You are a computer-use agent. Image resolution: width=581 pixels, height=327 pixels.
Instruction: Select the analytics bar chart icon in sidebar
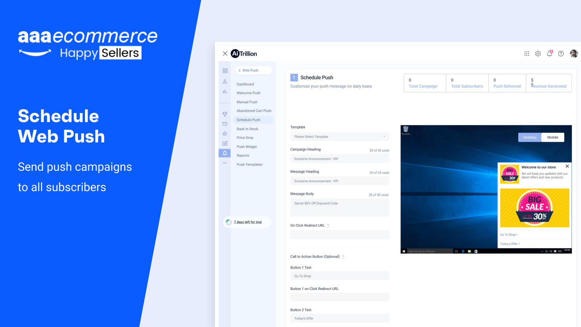tap(224, 92)
